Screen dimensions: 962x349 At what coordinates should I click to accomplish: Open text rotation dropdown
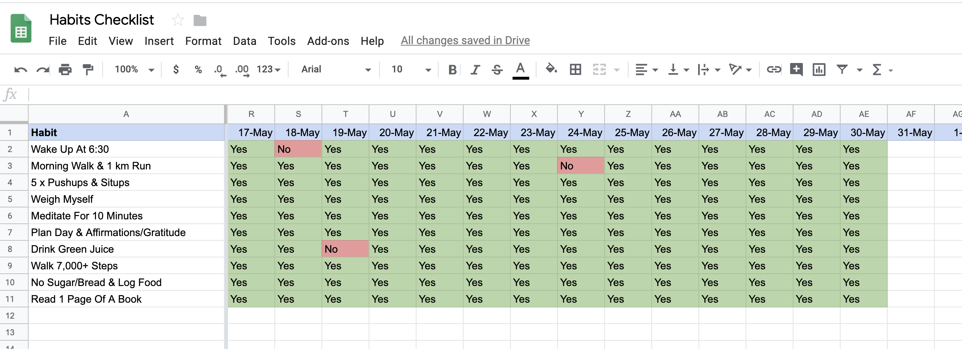coord(740,70)
